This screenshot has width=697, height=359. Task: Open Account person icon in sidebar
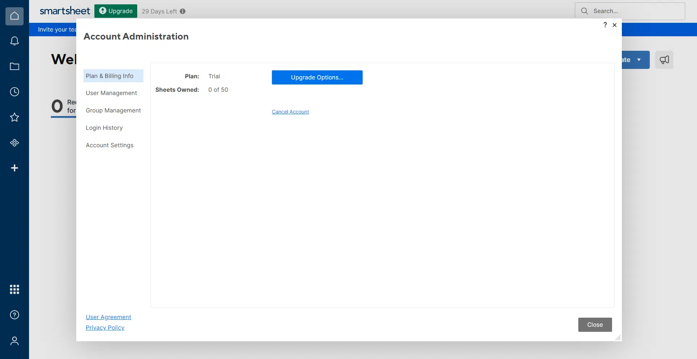[x=15, y=341]
